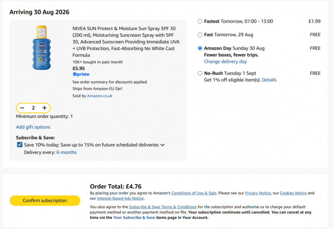Open No-Rush Details link
Viewport: 334px width, 229px height.
click(x=269, y=80)
